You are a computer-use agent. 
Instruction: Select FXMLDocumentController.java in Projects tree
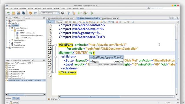click(31, 35)
